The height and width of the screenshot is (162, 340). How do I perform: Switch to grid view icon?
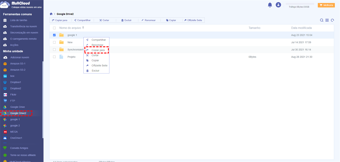tap(327, 20)
